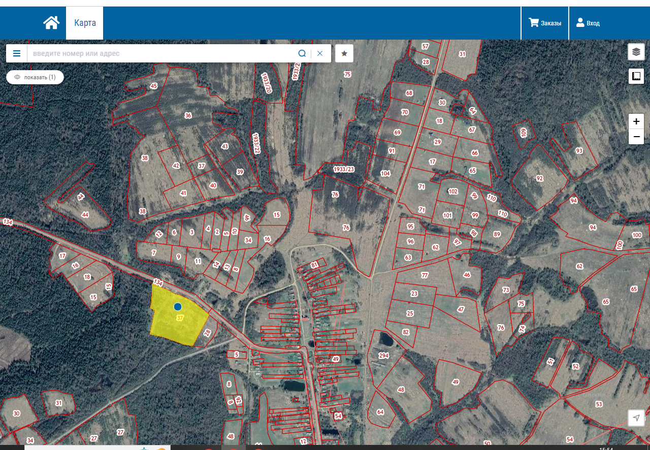650x450 pixels.
Task: Select parcel labeled 67
Action: (x=472, y=130)
